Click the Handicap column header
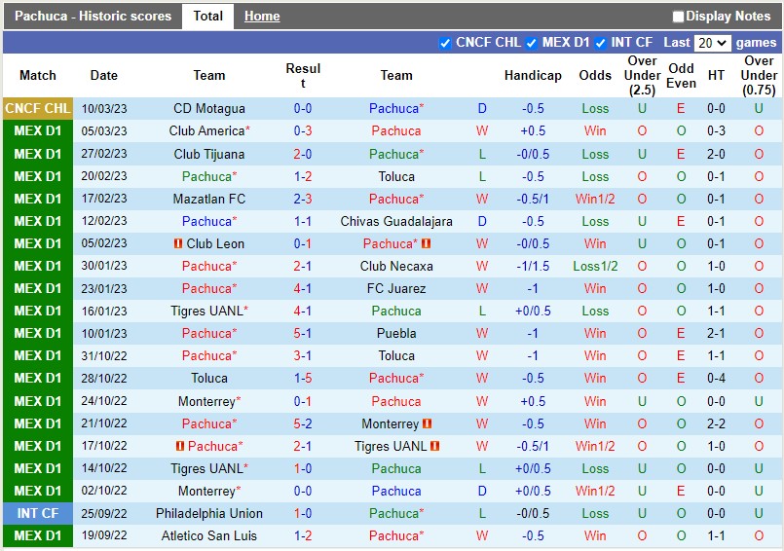 point(533,76)
